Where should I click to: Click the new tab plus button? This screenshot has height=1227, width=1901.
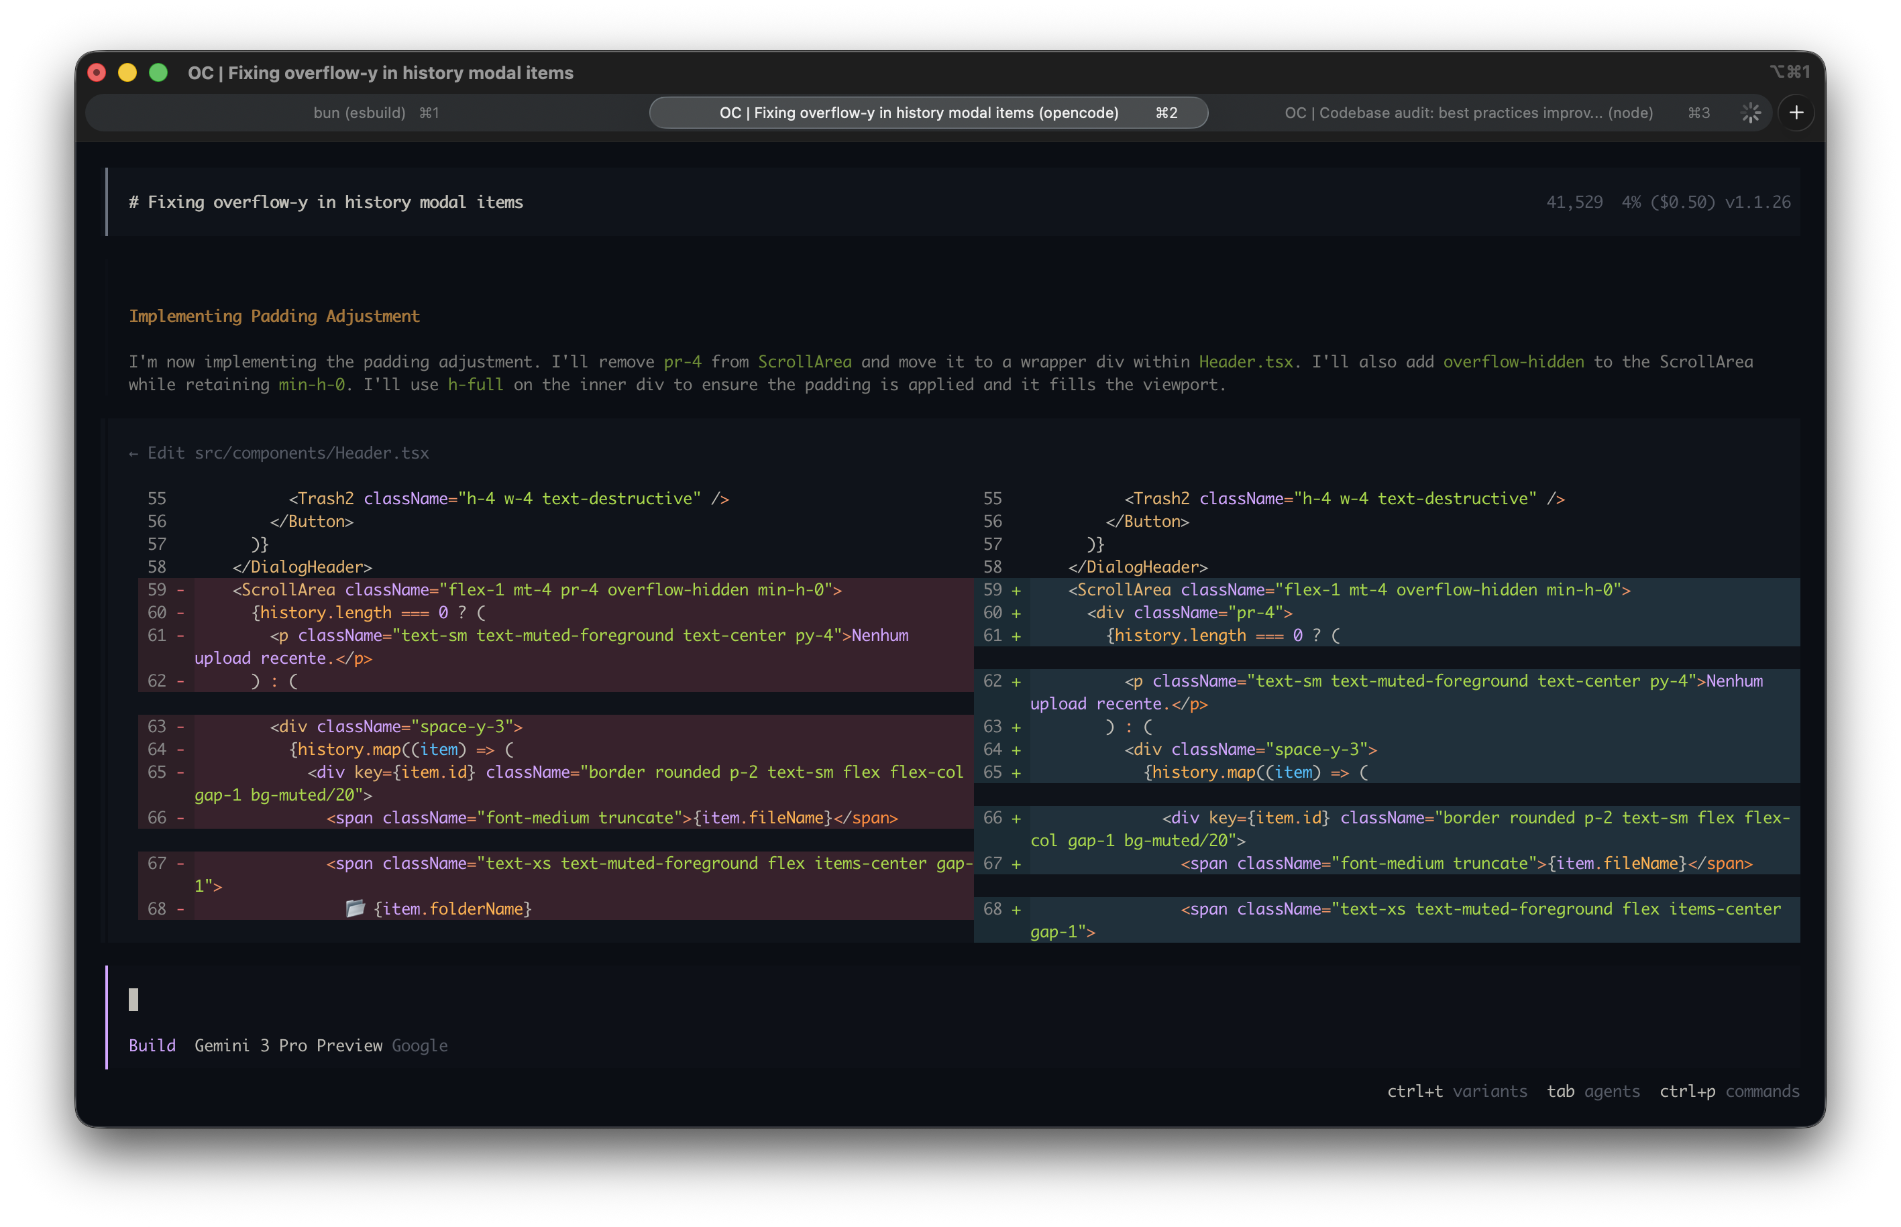coord(1796,113)
